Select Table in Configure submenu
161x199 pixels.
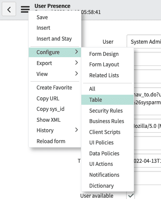click(x=107, y=100)
